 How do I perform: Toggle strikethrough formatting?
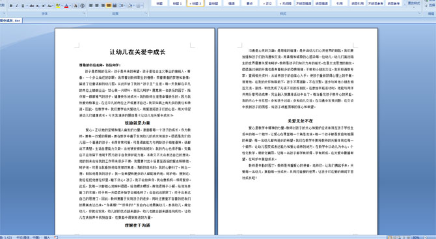tap(32, 6)
